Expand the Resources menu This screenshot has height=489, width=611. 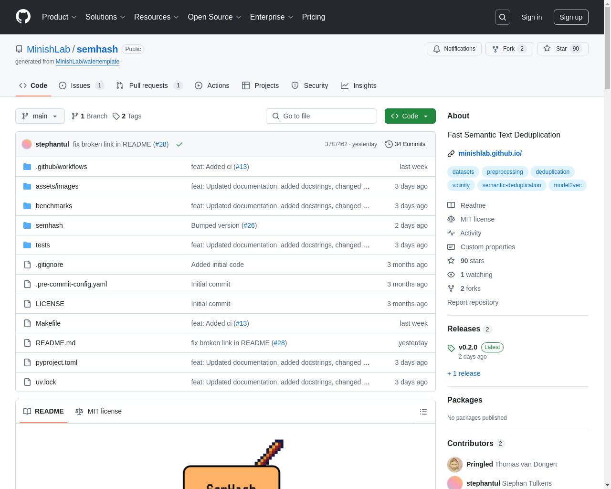coord(157,17)
